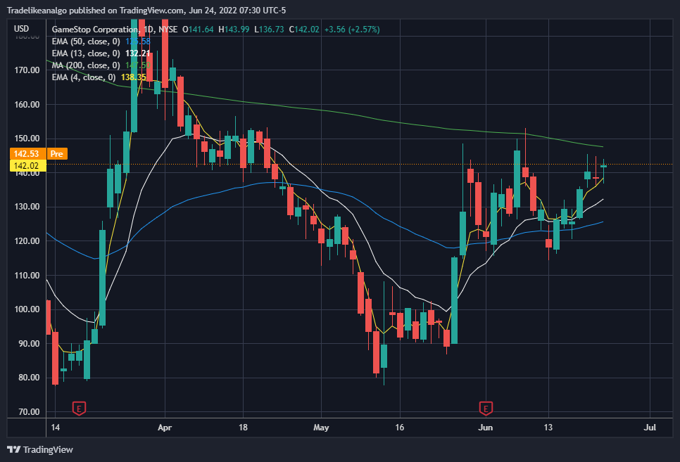Click the 120.00 price axis label
The height and width of the screenshot is (462, 680).
(x=27, y=241)
